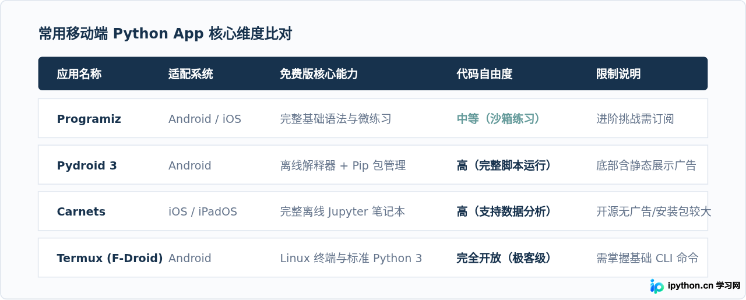Viewport: 746px width, 300px height.
Task: Select the 'Programiz' app name cell
Action: [x=89, y=119]
